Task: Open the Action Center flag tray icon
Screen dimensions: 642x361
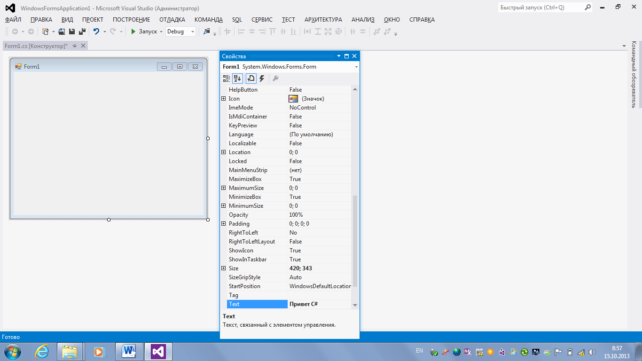Action: tap(558, 352)
